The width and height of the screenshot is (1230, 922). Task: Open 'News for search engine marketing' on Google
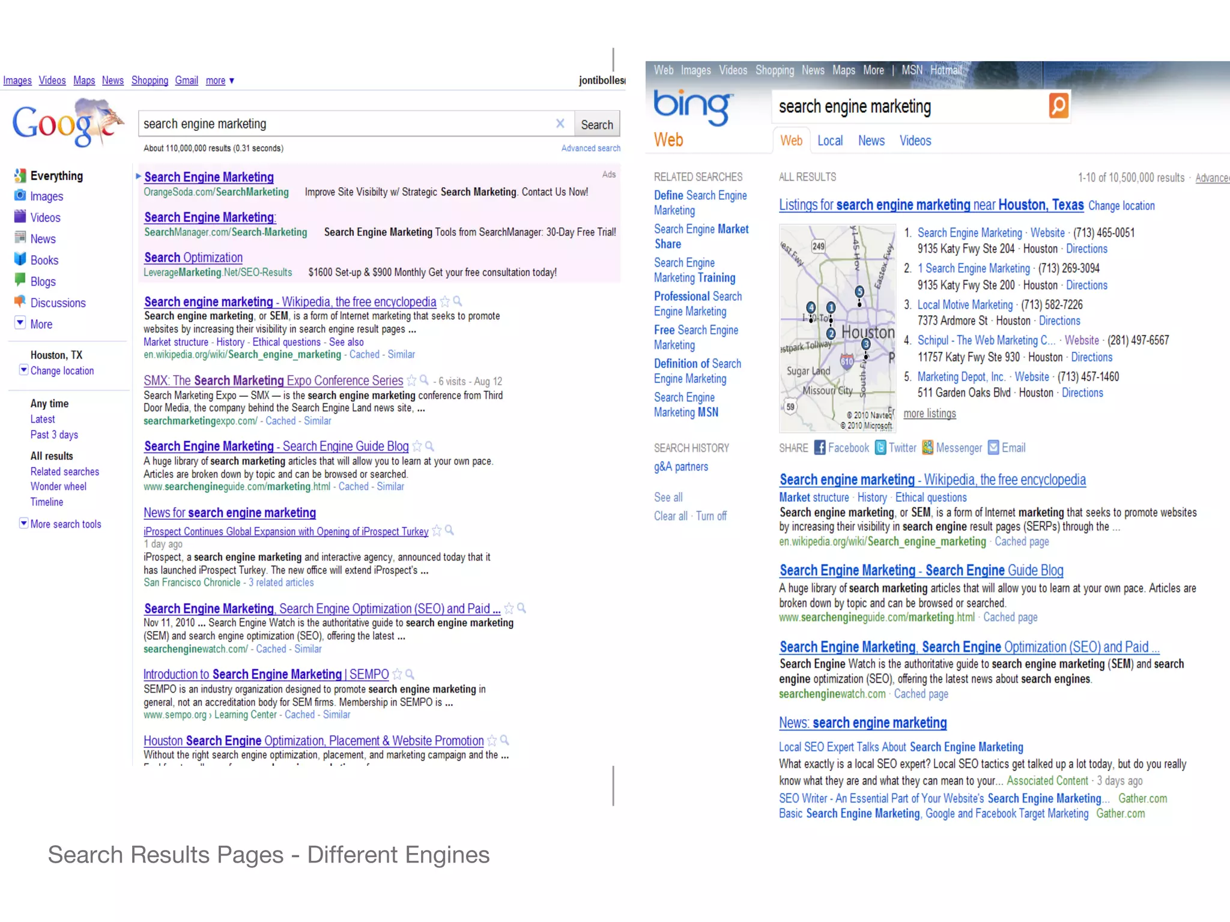(229, 513)
